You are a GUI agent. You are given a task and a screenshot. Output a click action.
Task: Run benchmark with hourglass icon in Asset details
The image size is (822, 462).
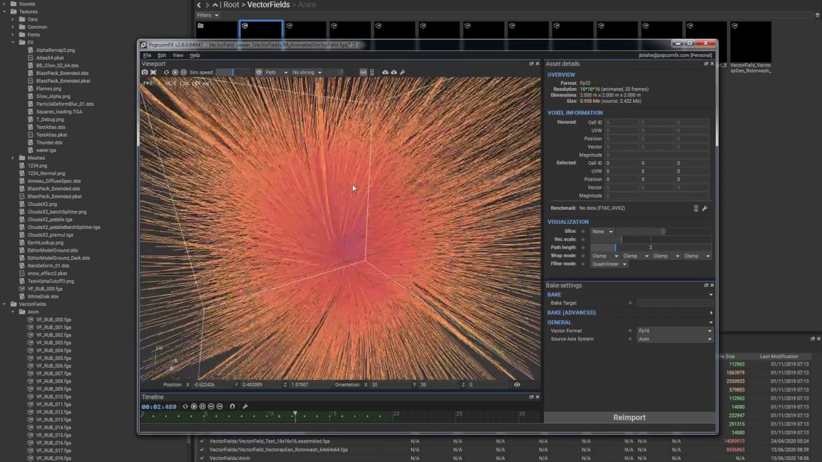[x=695, y=209]
